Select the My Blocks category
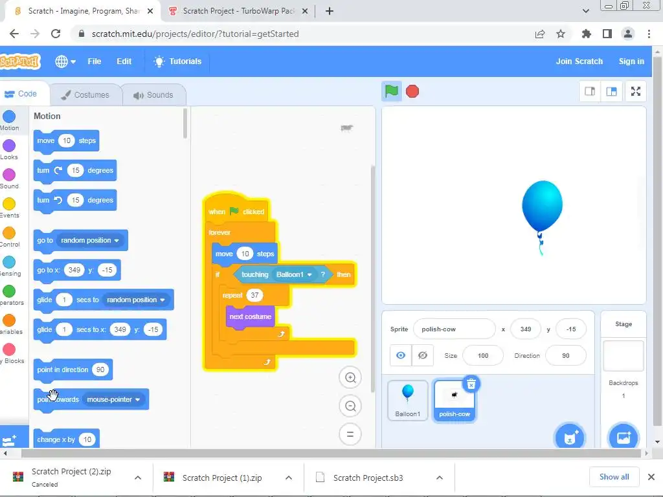The width and height of the screenshot is (663, 497). pos(9,354)
